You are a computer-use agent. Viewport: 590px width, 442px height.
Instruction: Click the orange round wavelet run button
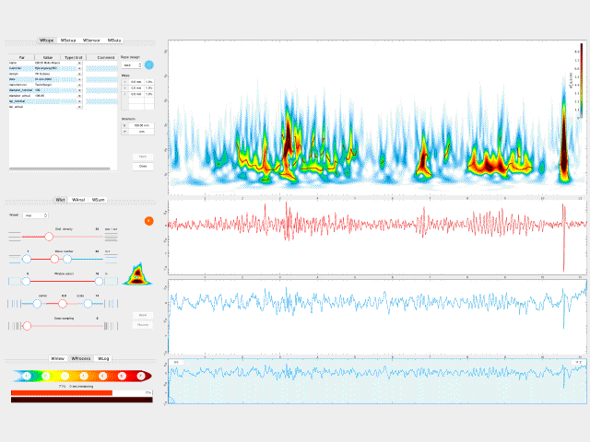[x=149, y=221]
